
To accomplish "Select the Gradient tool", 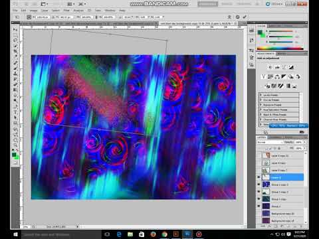I will point(15,90).
